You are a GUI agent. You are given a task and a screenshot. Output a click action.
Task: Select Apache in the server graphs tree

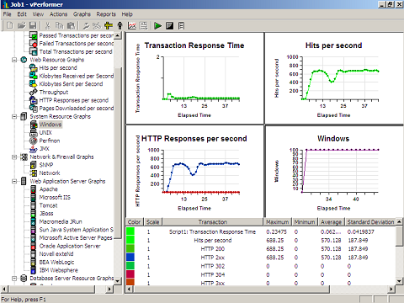(x=49, y=189)
